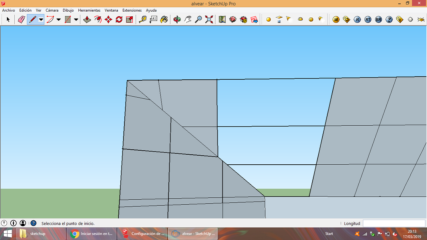
Task: Click Send to LayOut icon
Action: click(x=254, y=20)
